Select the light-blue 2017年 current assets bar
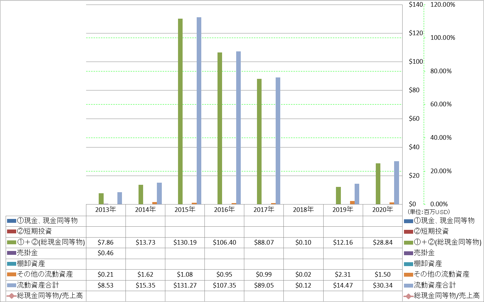 tap(278, 141)
